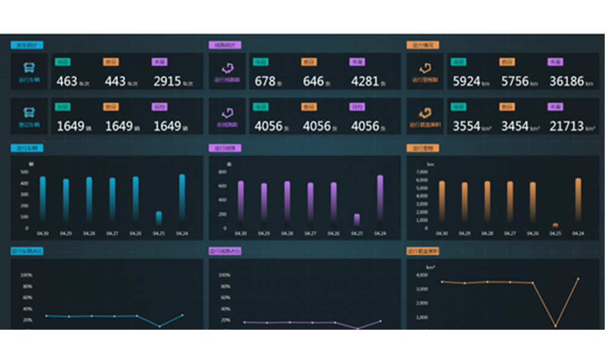Viewport: 605px width, 363px height.
Task: Click the green tag above the 463 value
Action: pyautogui.click(x=63, y=62)
